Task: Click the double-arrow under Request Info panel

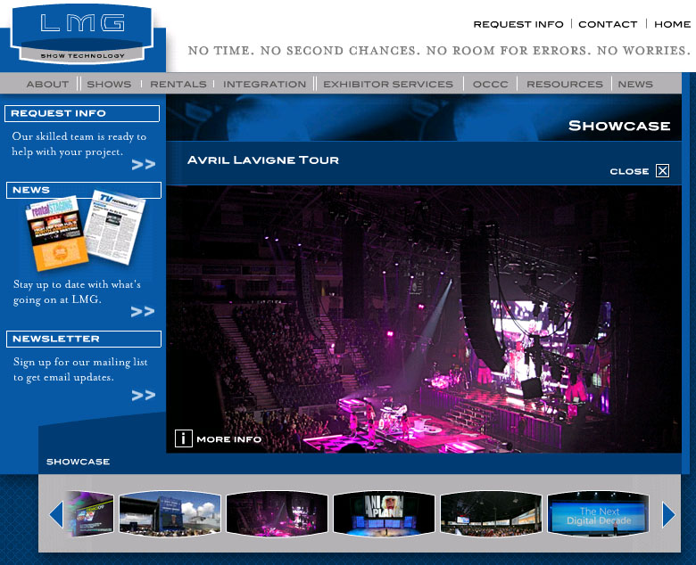Action: click(144, 164)
